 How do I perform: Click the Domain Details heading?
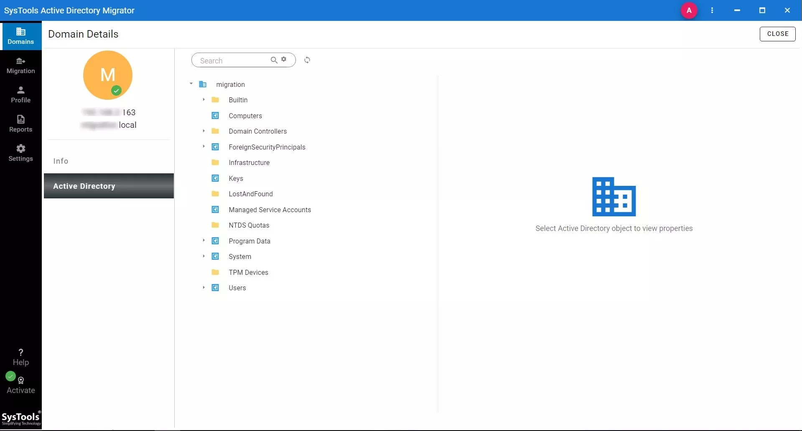[83, 34]
